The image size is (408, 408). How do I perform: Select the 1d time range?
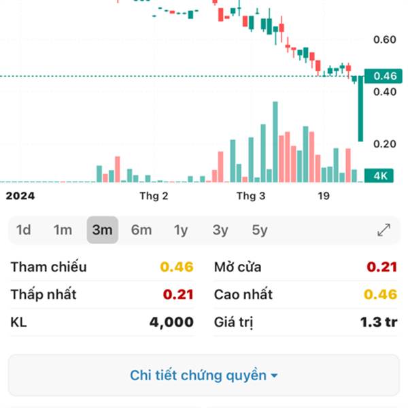[x=24, y=230]
